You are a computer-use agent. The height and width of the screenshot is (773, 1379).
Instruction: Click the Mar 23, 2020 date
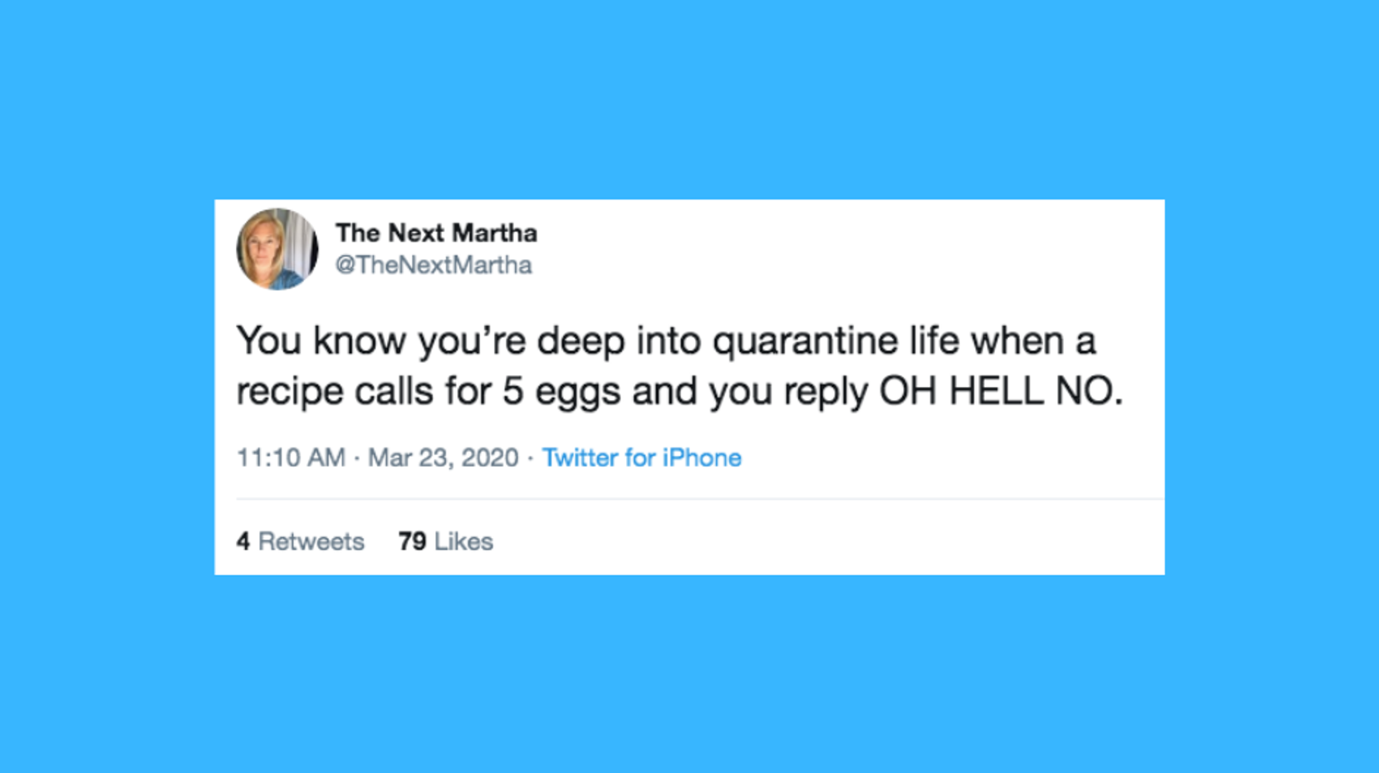tap(443, 457)
